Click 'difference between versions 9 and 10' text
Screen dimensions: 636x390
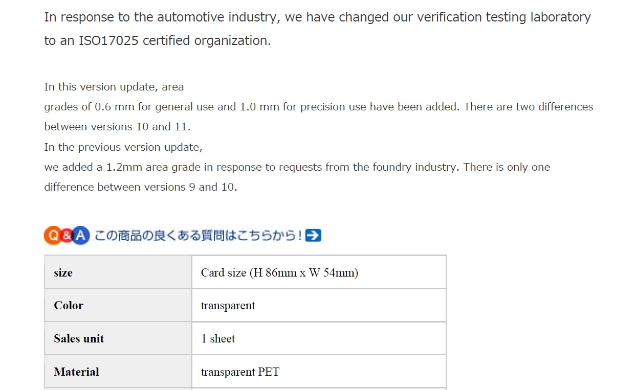coord(141,187)
